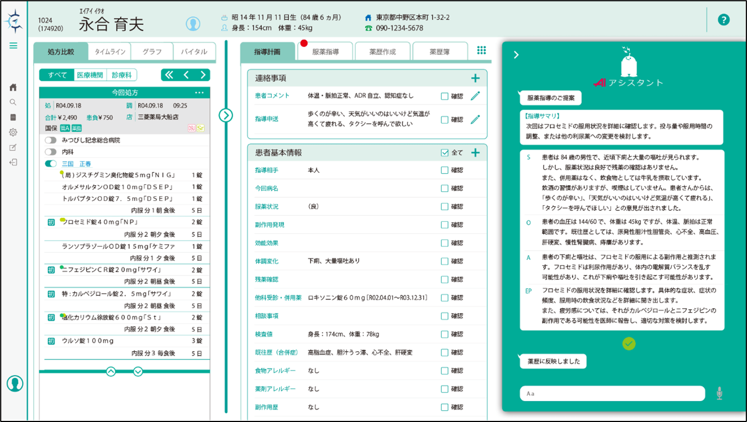Add new 連絡事項 with plus icon

475,78
